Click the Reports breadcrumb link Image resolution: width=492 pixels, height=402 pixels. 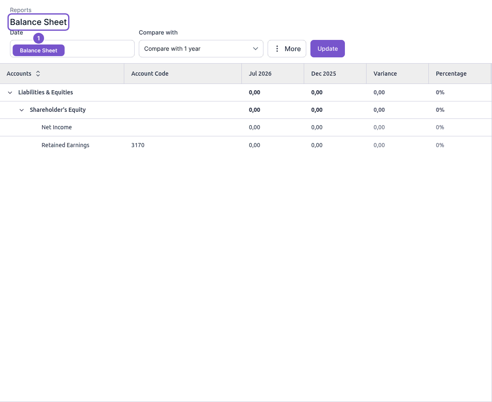click(x=21, y=10)
